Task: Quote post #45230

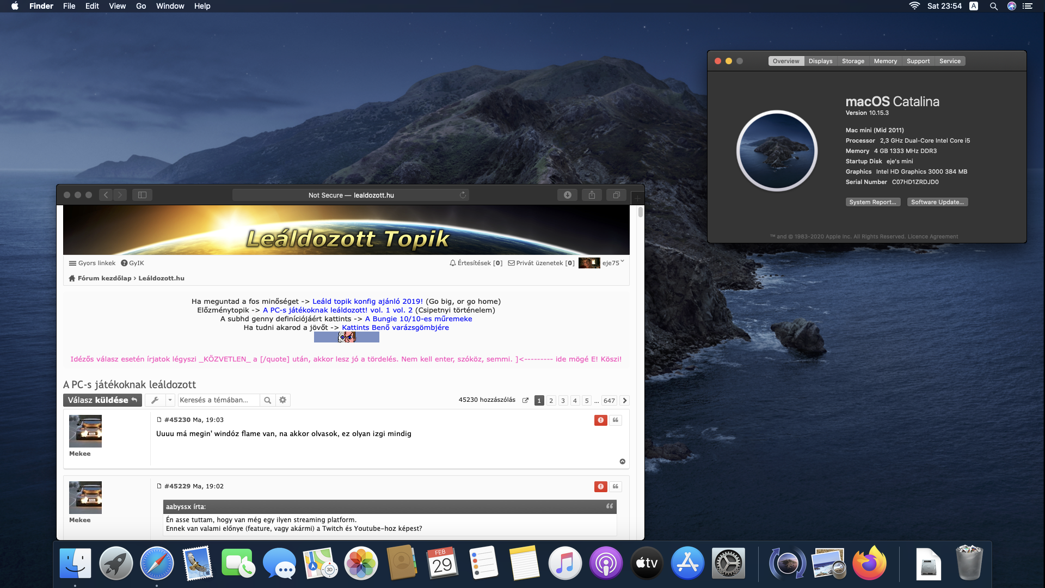Action: coord(616,420)
